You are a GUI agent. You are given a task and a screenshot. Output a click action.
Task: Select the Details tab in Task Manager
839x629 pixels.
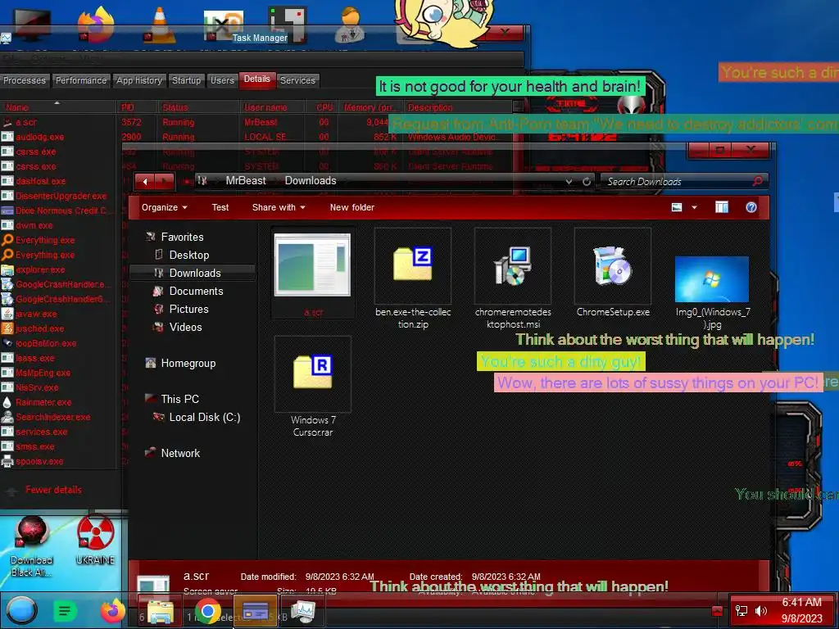256,79
